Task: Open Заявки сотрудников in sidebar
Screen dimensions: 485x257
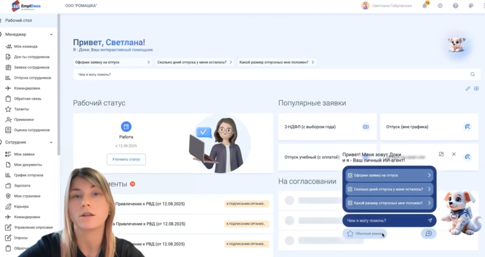Action: pos(32,67)
